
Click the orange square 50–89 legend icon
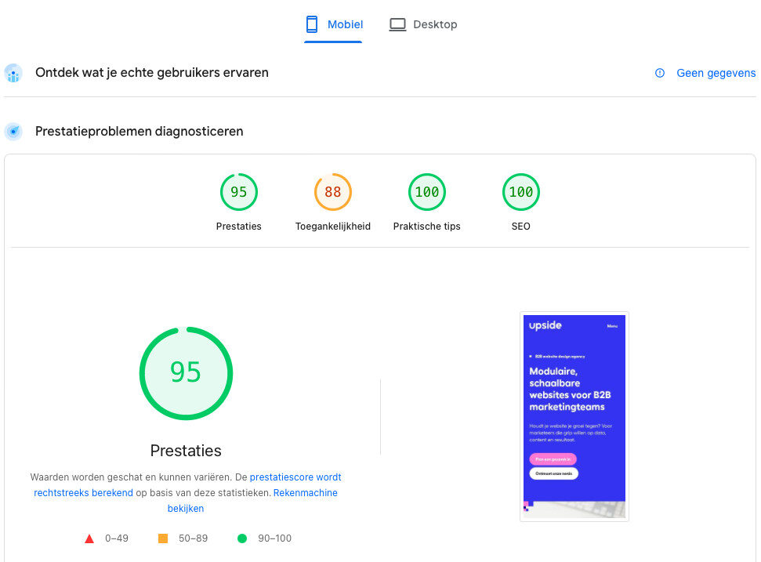coord(162,538)
